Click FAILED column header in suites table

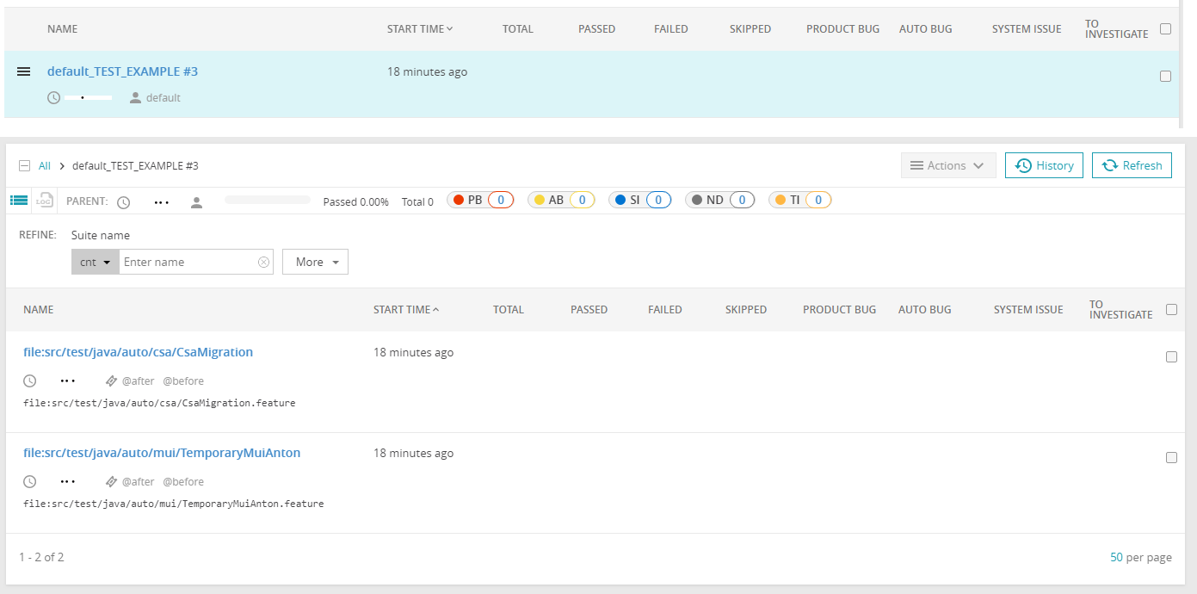tap(665, 310)
